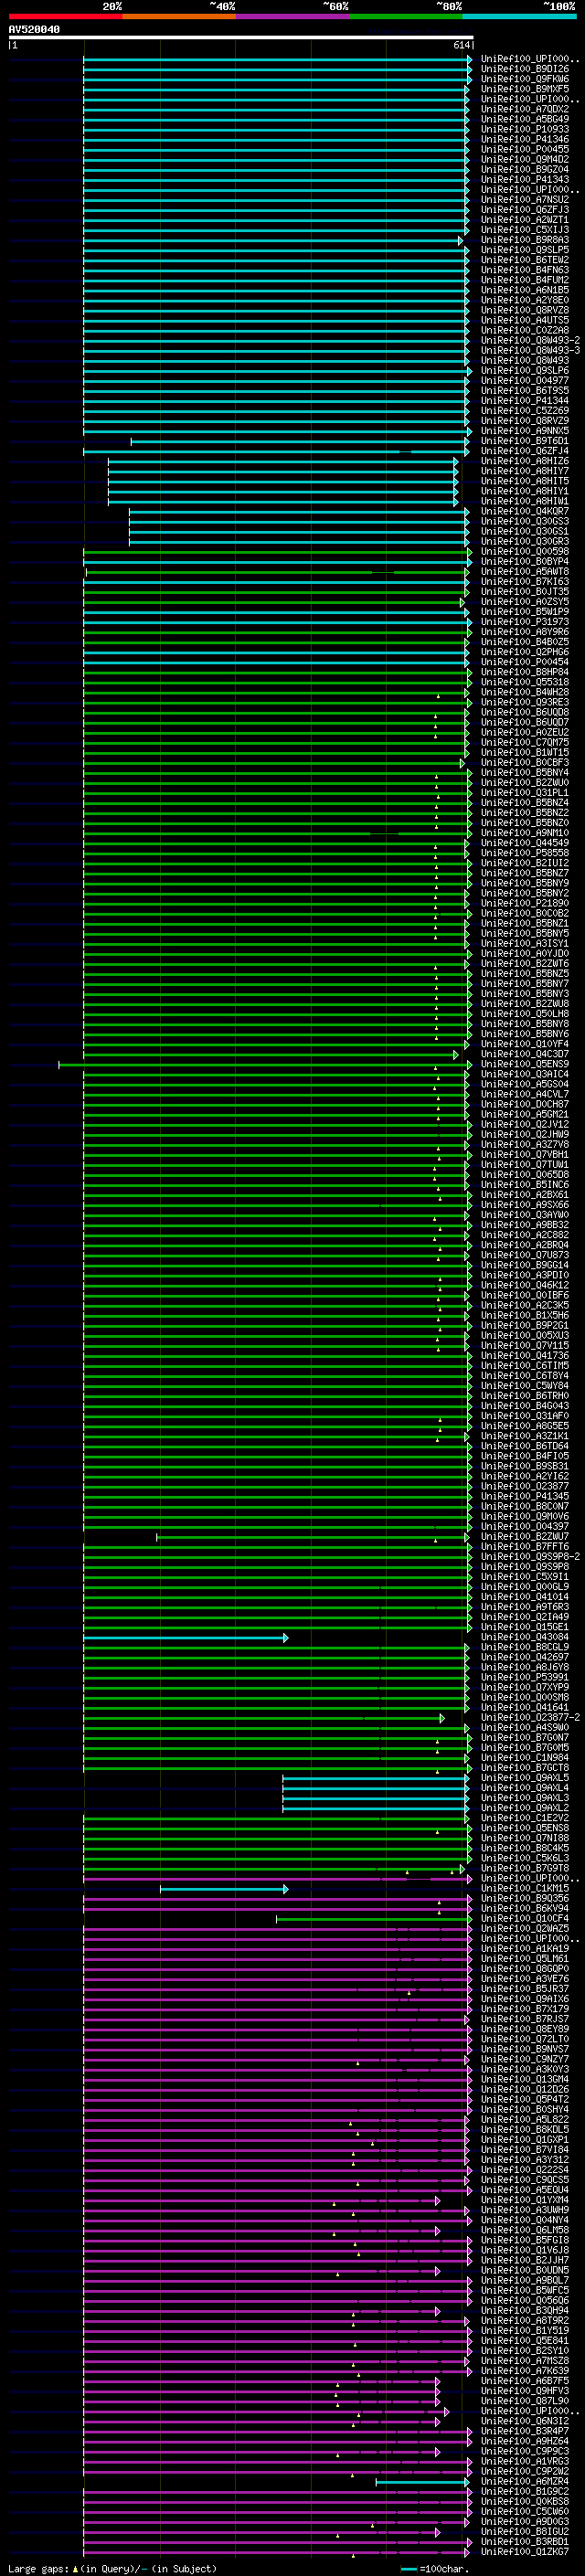Click the cyan alignment bar for UniRef100_Q30GS1
This screenshot has width=585, height=2576.
(299, 531)
